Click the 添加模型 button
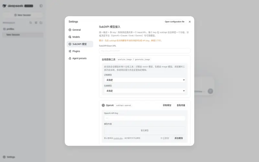The image size is (259, 162). coord(179,138)
